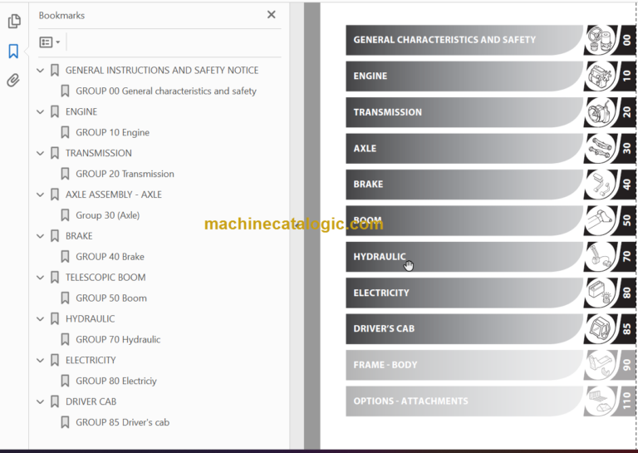Click the transmission icon tab numbered 20
The height and width of the screenshot is (453, 638).
coord(610,112)
